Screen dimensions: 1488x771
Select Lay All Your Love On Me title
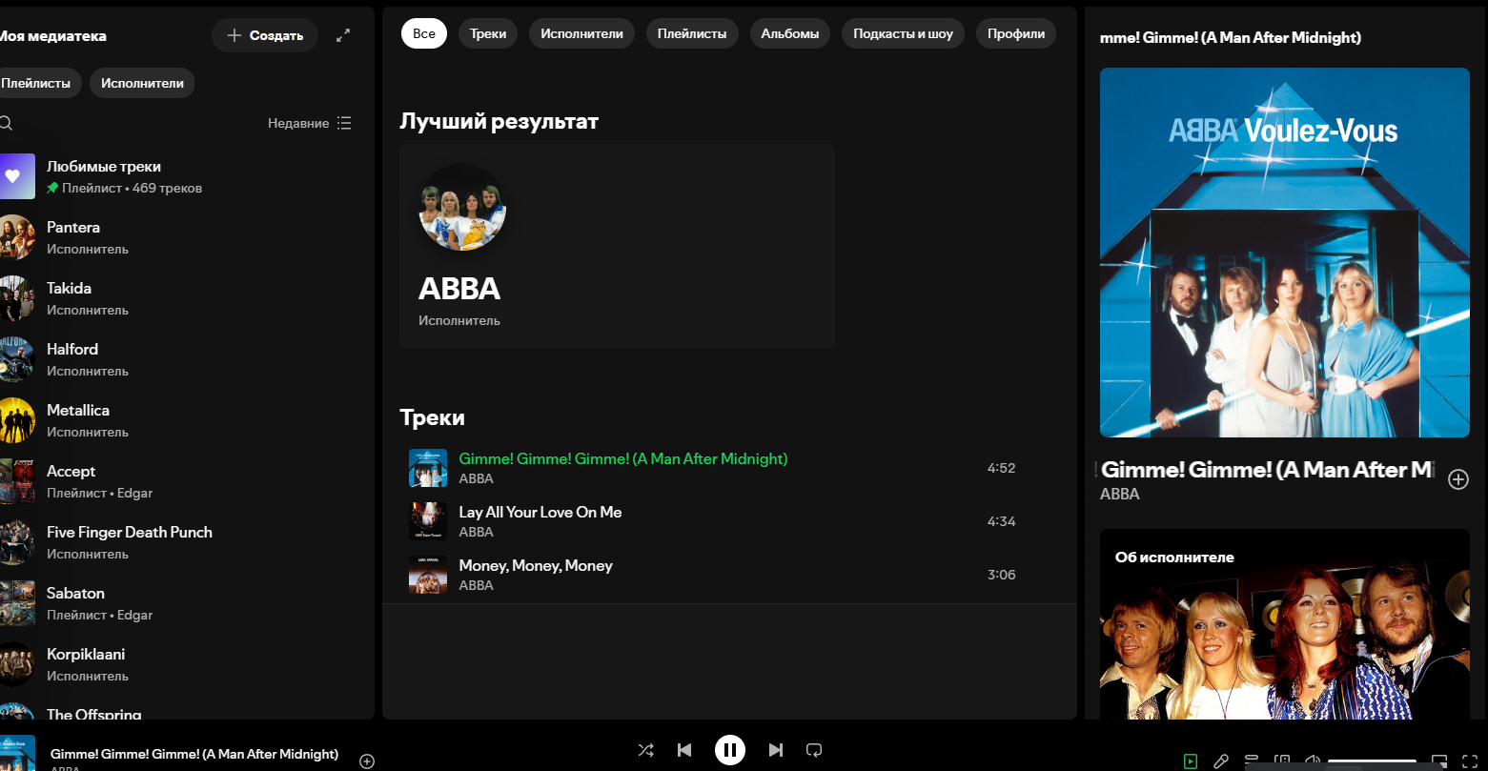[540, 512]
